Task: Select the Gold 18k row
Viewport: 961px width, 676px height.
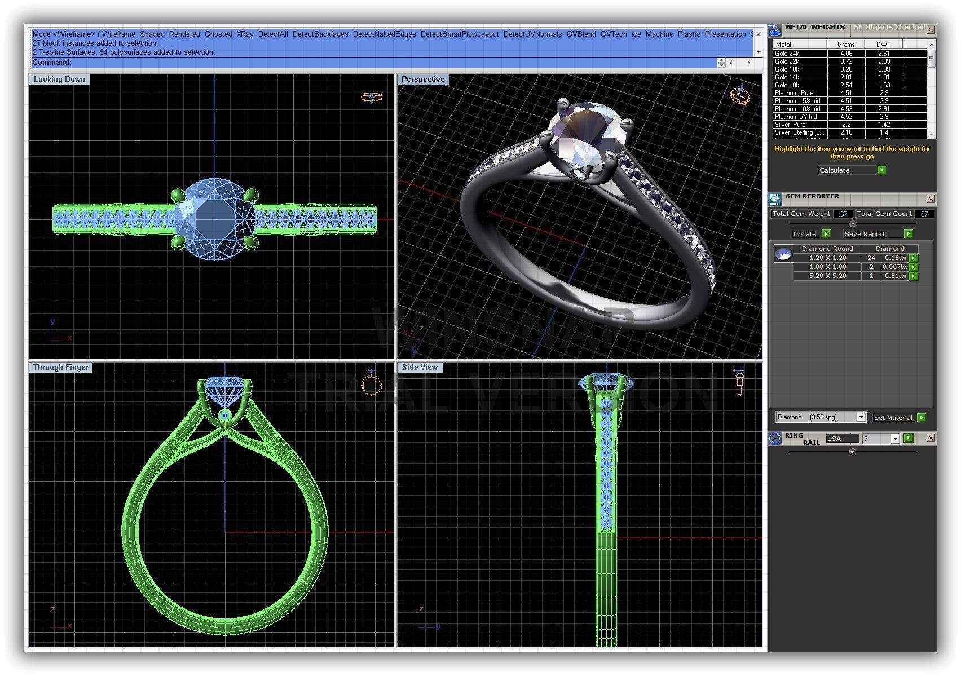Action: pos(849,69)
